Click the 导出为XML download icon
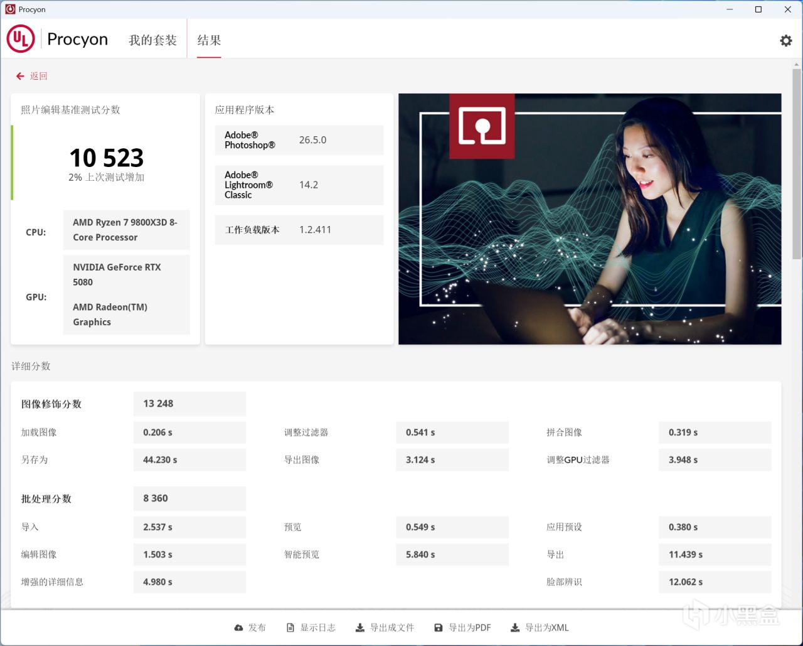Viewport: 803px width, 646px height. click(x=515, y=628)
